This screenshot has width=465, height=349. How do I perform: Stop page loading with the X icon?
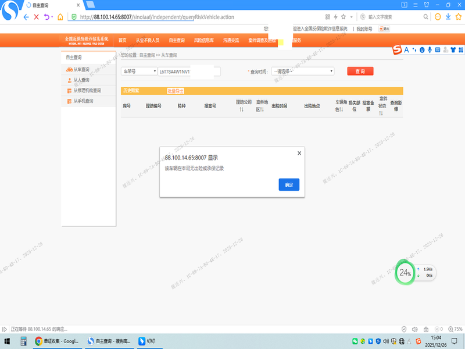pos(37,17)
